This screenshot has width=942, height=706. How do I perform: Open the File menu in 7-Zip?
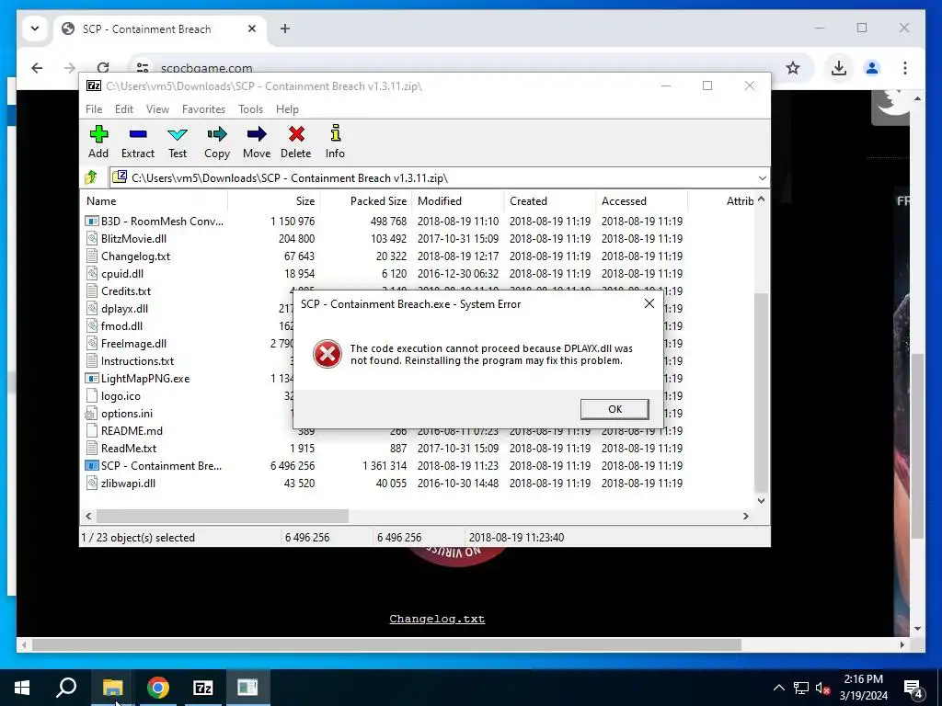pyautogui.click(x=94, y=109)
